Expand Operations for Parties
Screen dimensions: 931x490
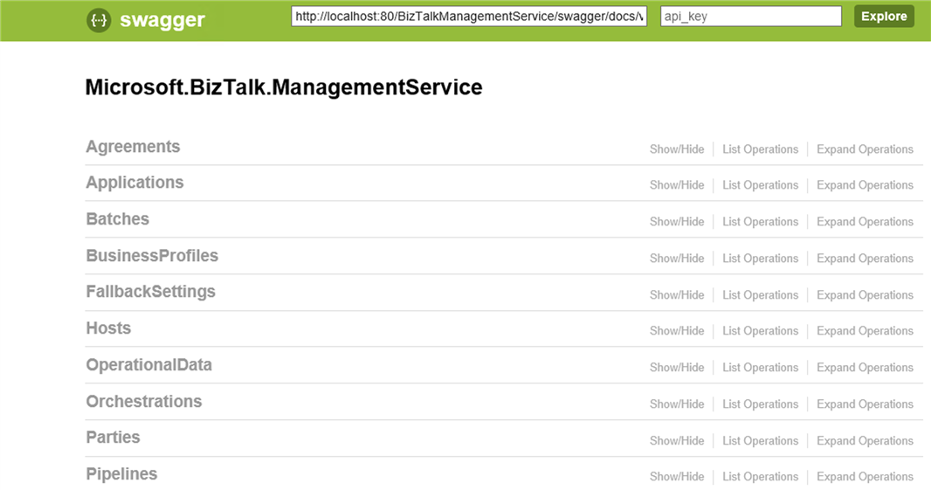pyautogui.click(x=865, y=441)
